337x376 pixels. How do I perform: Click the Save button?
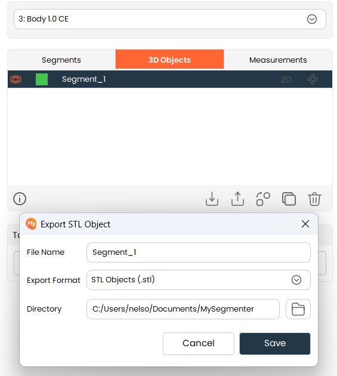(x=275, y=343)
